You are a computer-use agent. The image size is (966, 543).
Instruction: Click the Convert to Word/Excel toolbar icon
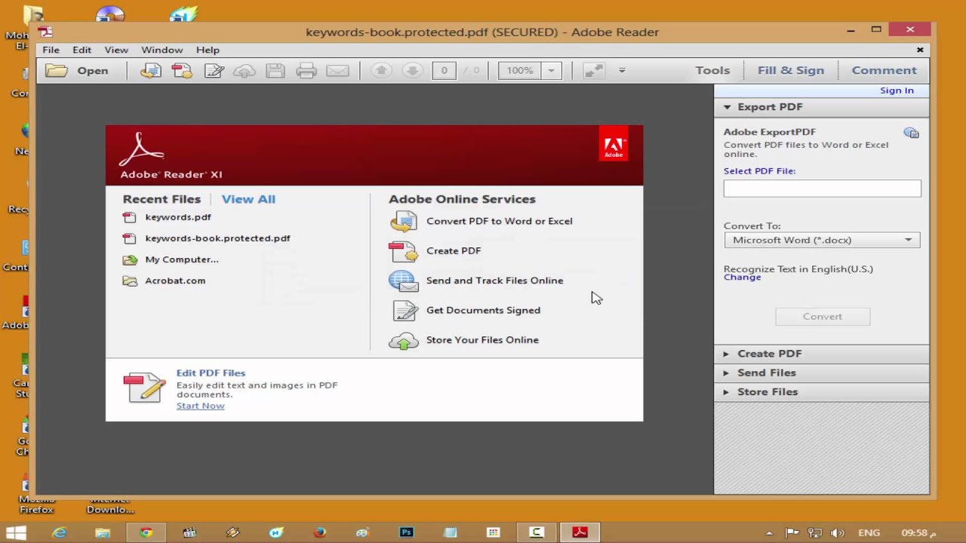coord(151,71)
